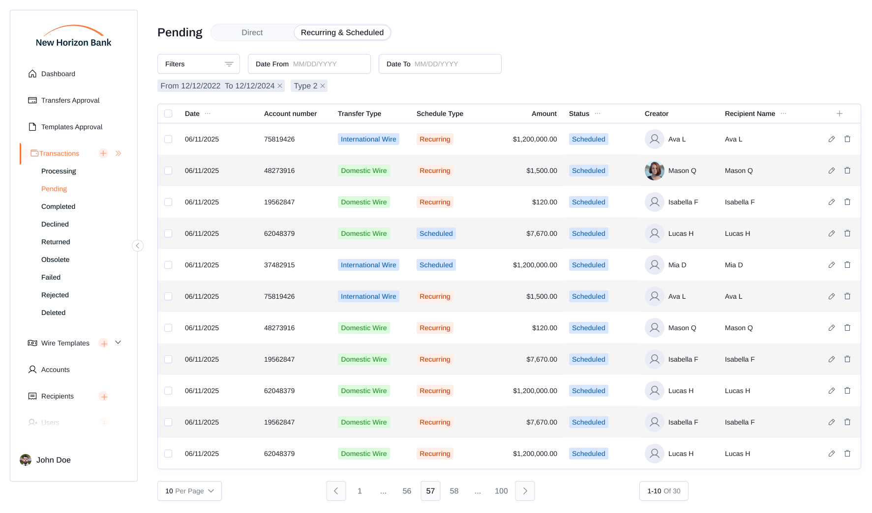
Task: Switch to the Direct tab
Action: point(252,32)
